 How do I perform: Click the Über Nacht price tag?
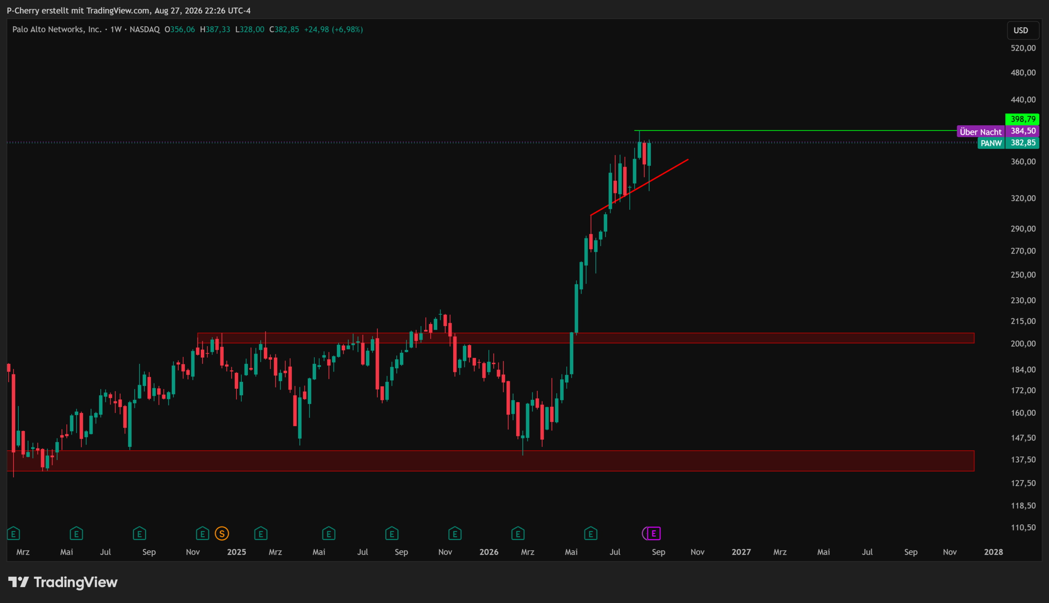pyautogui.click(x=981, y=131)
